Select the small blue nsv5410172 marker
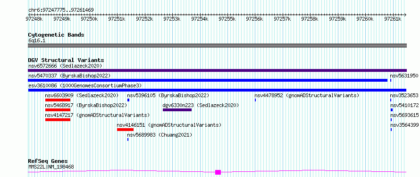Viewport: 420px width, 177px height. pos(392,110)
